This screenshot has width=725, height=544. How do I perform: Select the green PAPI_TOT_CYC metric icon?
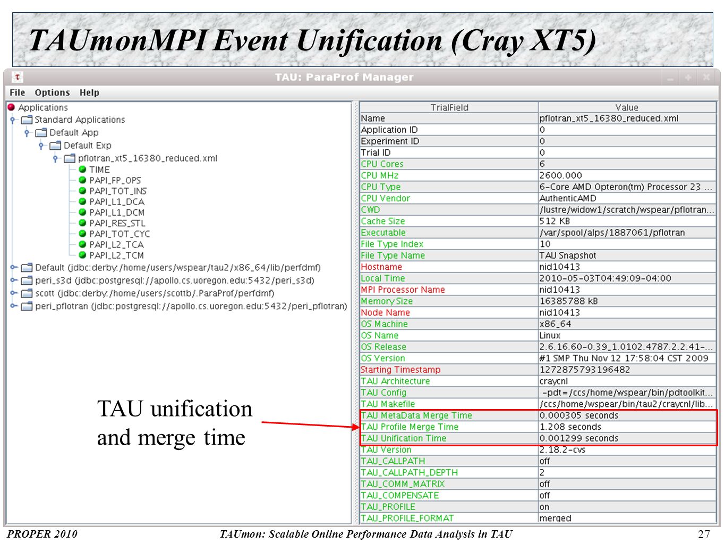click(x=82, y=233)
